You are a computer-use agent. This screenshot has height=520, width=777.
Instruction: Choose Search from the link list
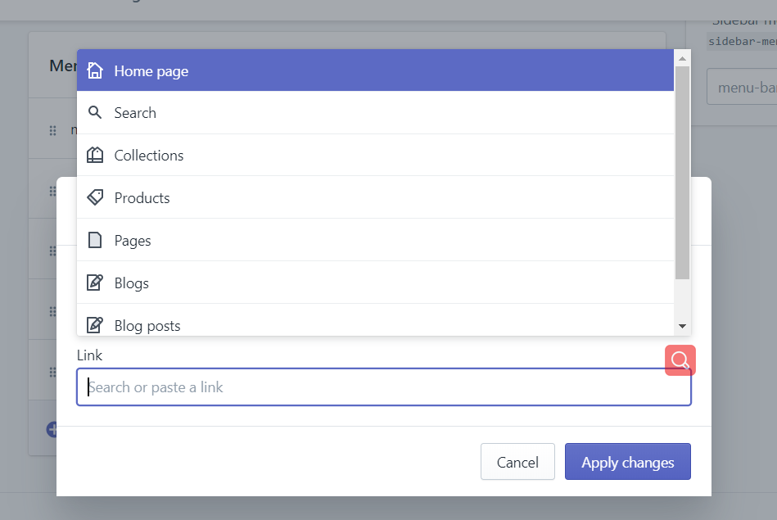point(375,113)
